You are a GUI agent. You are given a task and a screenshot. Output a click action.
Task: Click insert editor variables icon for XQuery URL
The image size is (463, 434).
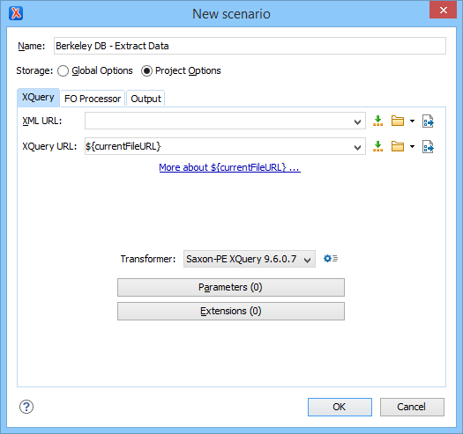pos(377,146)
